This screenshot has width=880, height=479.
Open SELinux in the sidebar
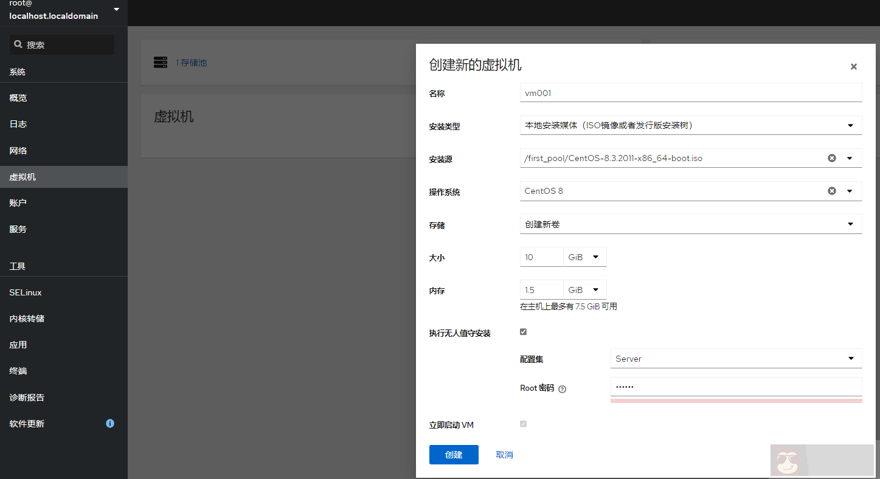(64, 292)
